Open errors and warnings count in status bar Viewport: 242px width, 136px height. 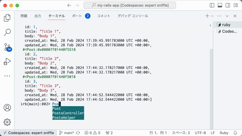(92, 133)
